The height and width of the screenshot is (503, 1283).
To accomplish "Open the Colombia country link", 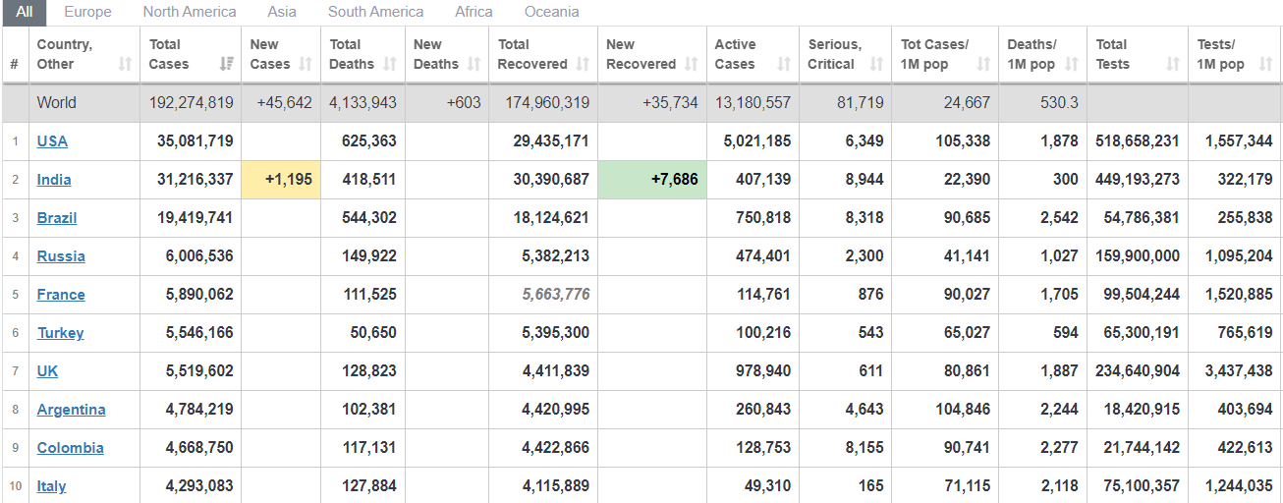I will pyautogui.click(x=71, y=448).
